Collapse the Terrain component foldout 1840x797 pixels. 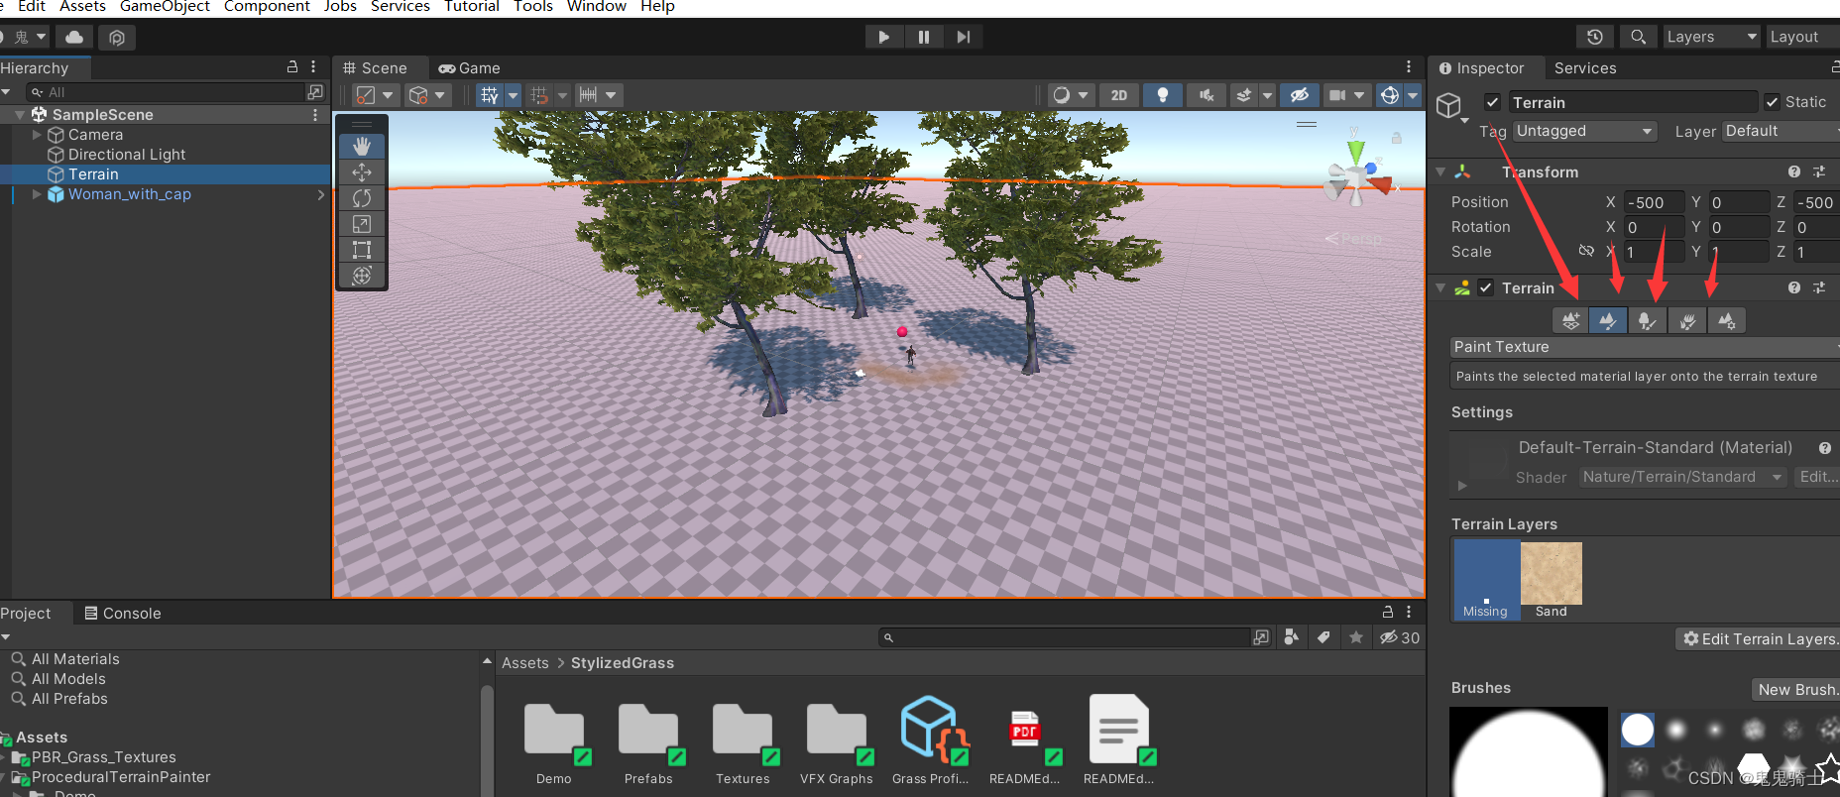[x=1440, y=287]
